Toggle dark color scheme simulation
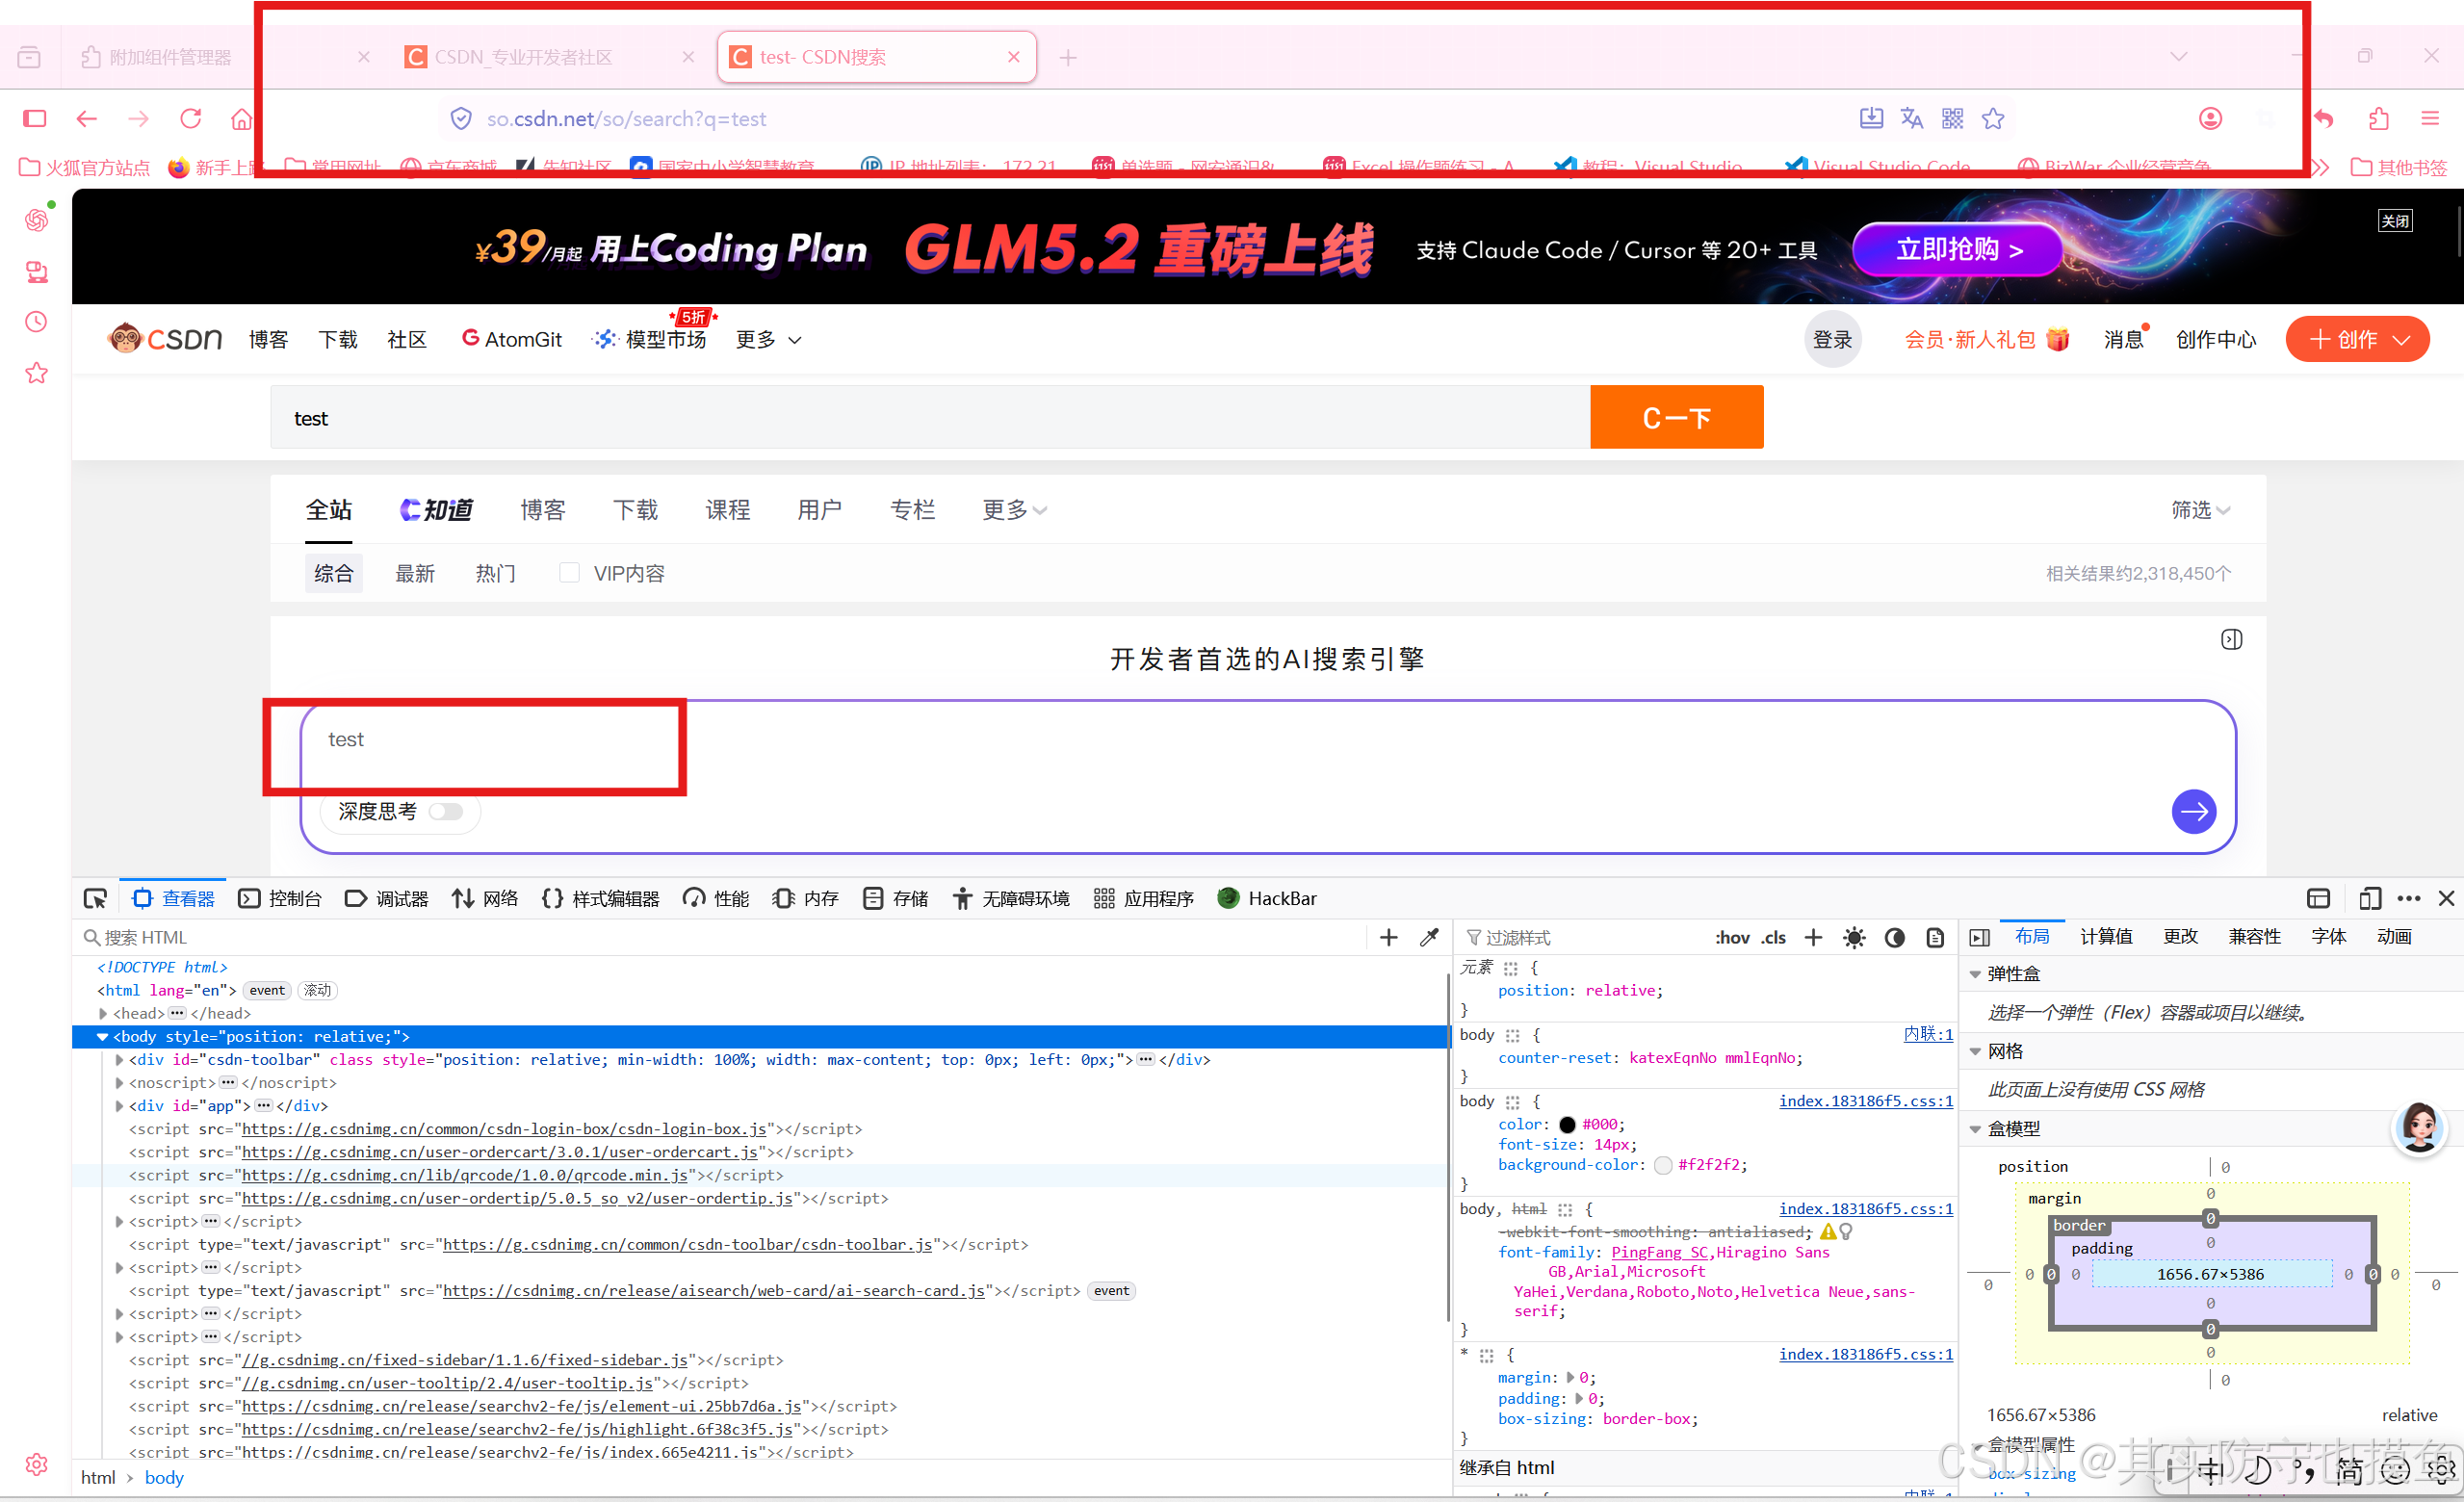The height and width of the screenshot is (1502, 2464). [1894, 937]
